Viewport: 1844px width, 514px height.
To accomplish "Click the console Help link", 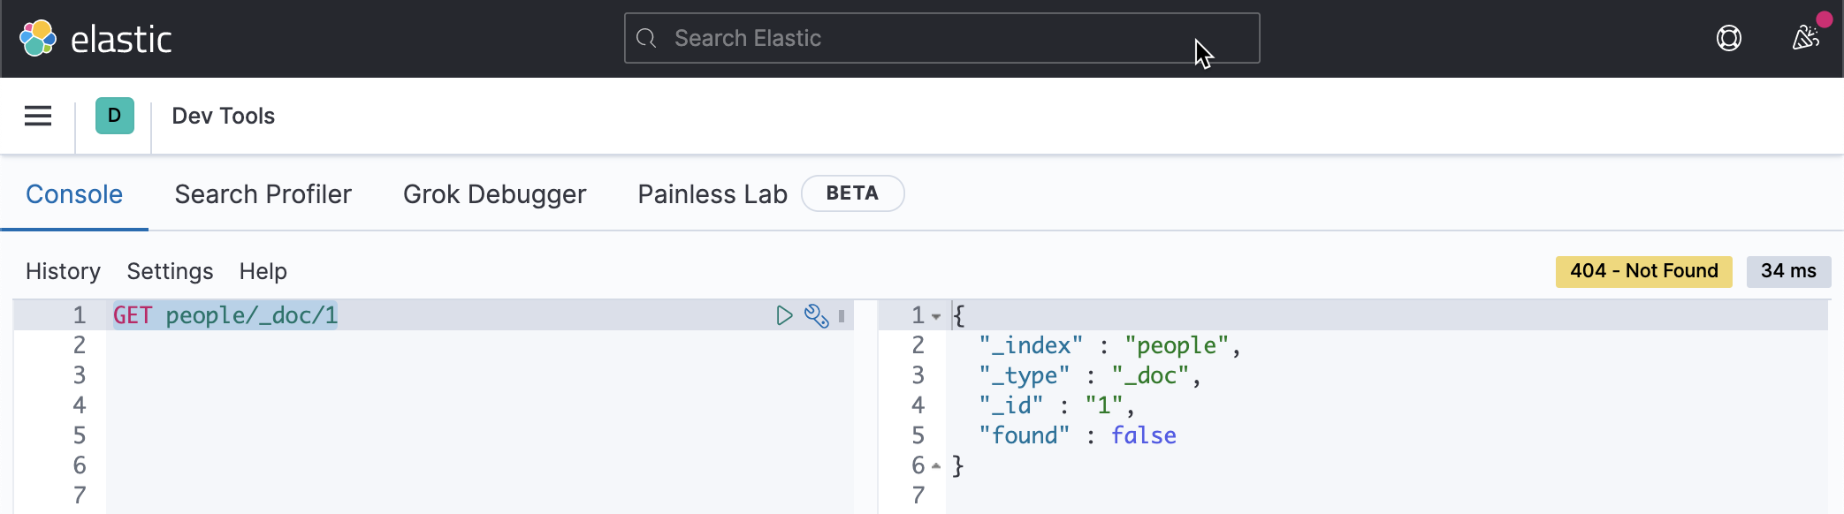I will pos(263,271).
